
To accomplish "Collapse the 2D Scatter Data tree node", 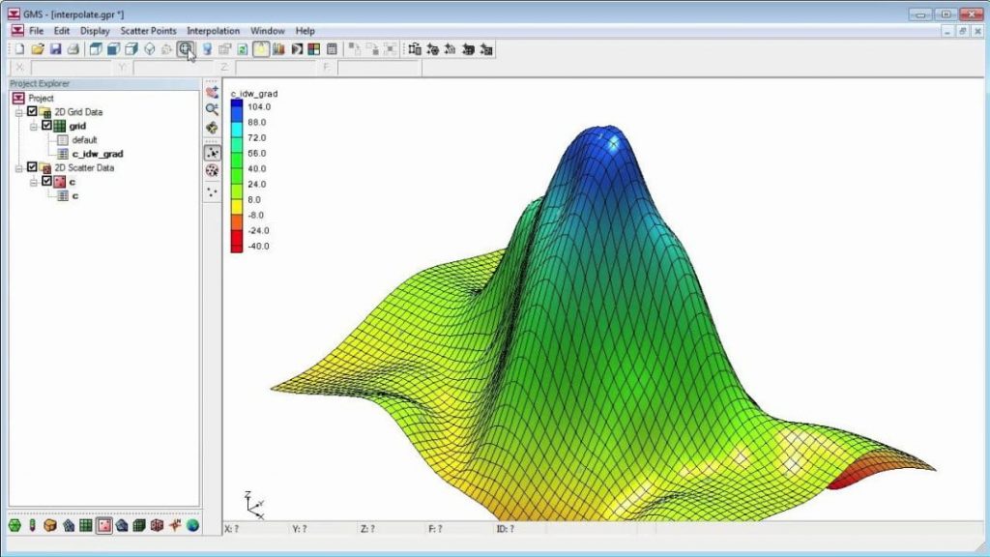I will (x=18, y=167).
